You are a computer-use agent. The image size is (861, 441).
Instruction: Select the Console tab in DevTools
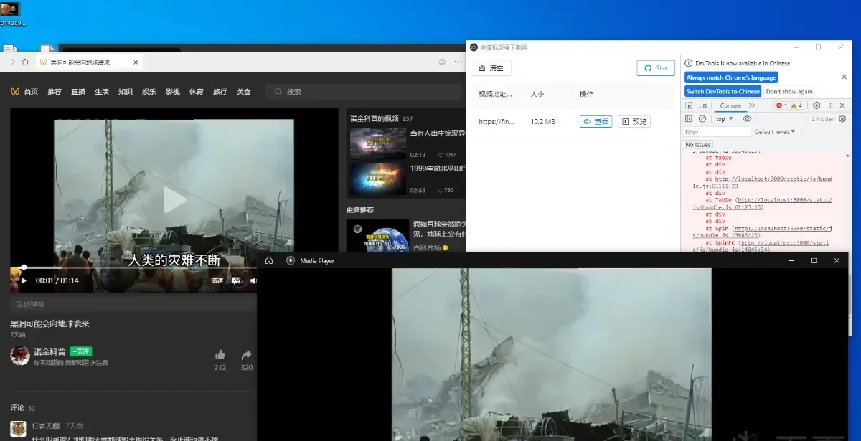click(x=730, y=105)
